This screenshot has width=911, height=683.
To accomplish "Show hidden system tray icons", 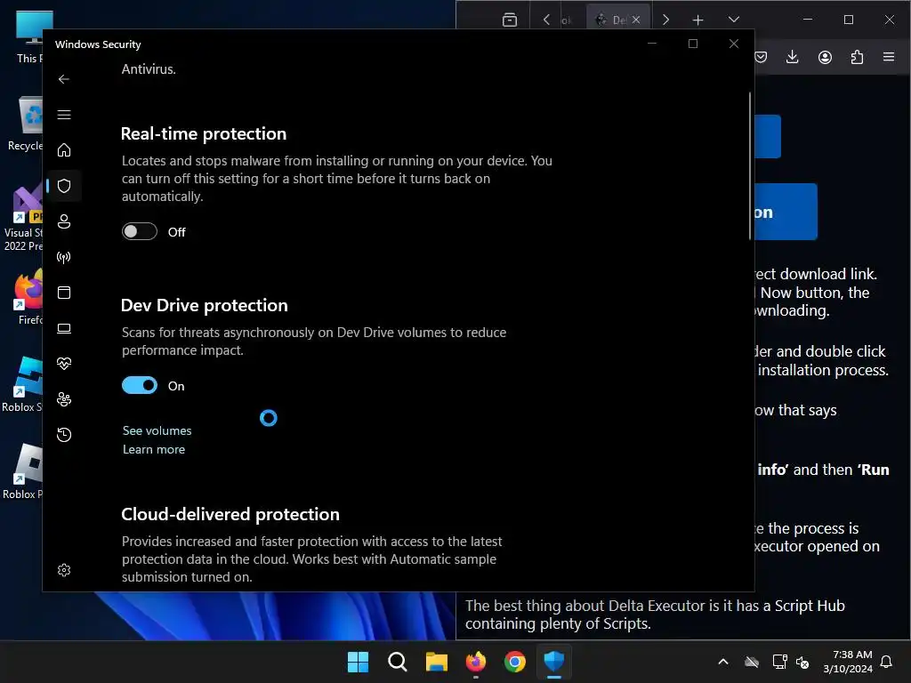I will [x=723, y=662].
